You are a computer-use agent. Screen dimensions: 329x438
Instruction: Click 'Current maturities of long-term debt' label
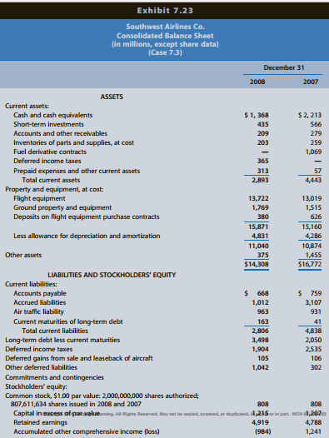pyautogui.click(x=68, y=321)
